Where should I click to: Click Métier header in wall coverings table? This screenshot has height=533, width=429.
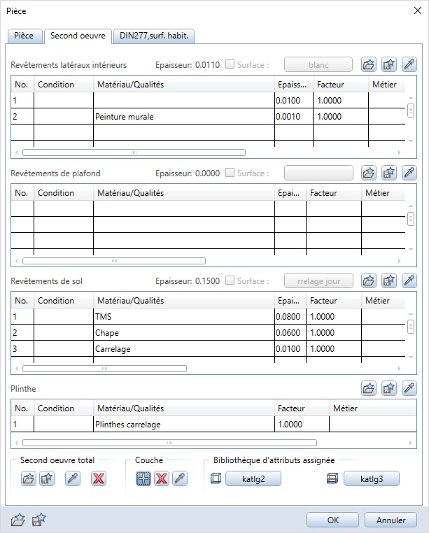(386, 85)
